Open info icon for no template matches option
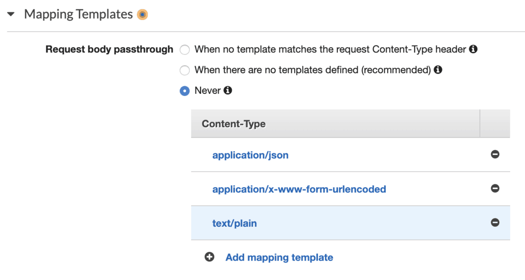The image size is (525, 280). [x=473, y=49]
